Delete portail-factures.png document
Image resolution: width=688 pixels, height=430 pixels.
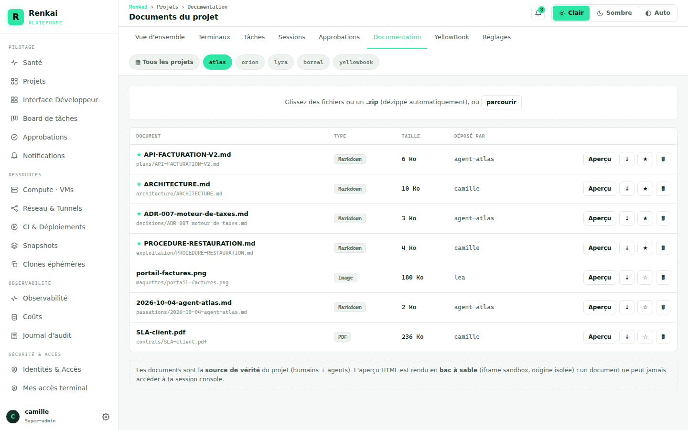(663, 278)
